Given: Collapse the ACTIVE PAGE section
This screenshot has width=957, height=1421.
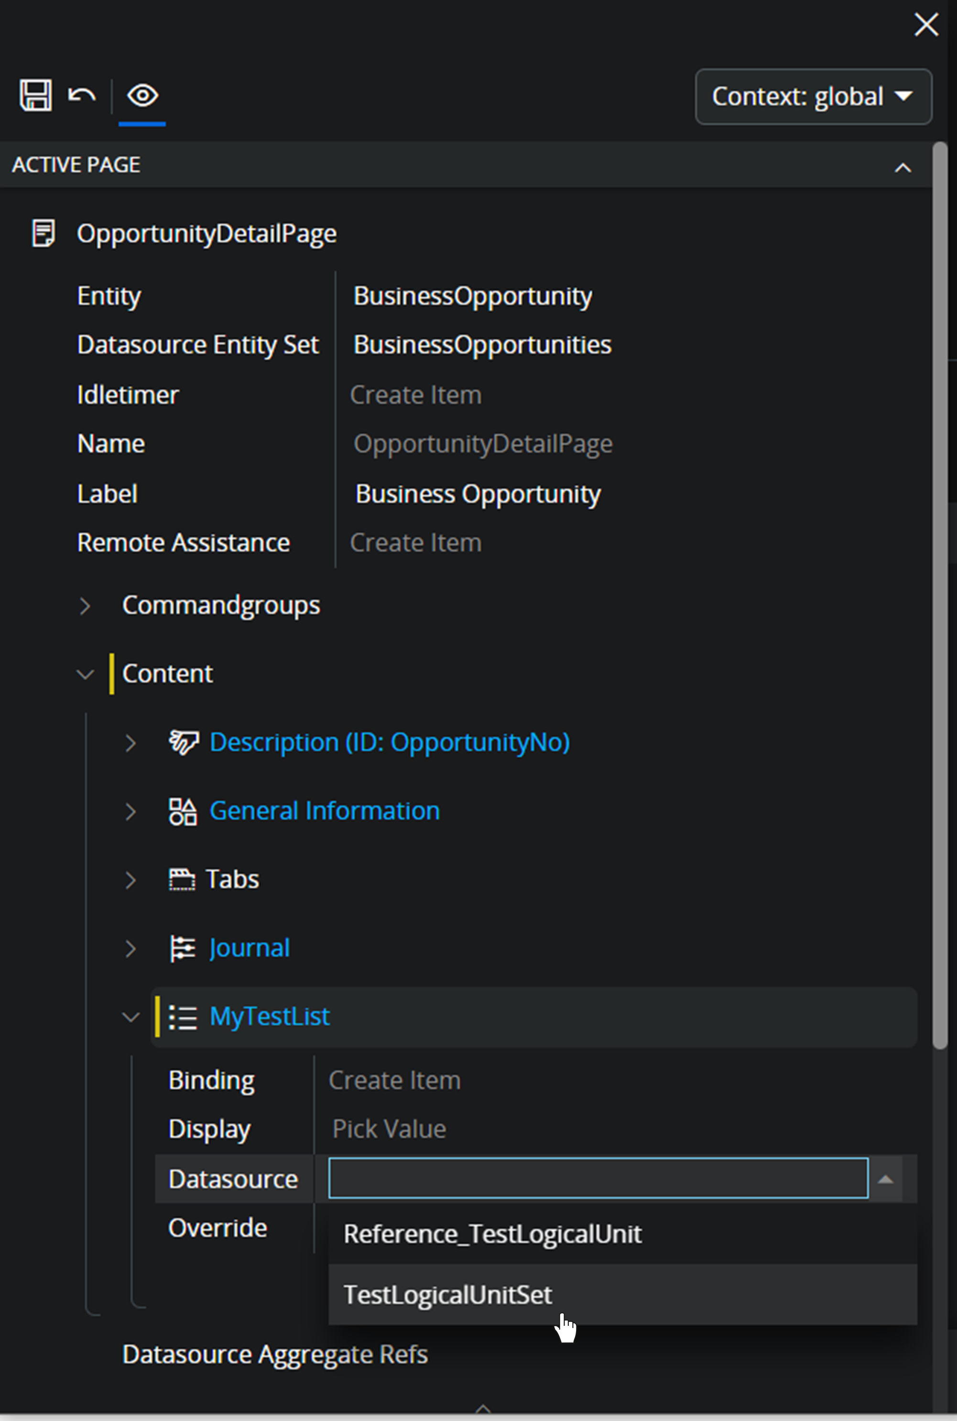Looking at the screenshot, I should [x=903, y=167].
